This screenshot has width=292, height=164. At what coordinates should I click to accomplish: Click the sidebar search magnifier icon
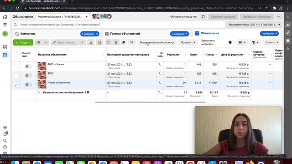(x=5, y=141)
